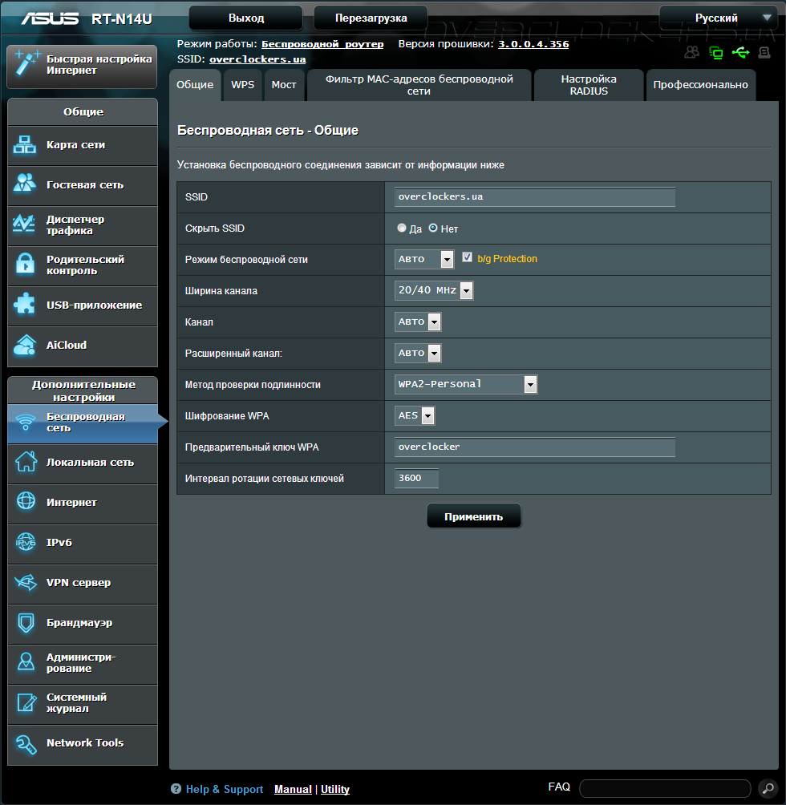Click the System Log notepad icon
The width and height of the screenshot is (786, 805).
tap(26, 702)
